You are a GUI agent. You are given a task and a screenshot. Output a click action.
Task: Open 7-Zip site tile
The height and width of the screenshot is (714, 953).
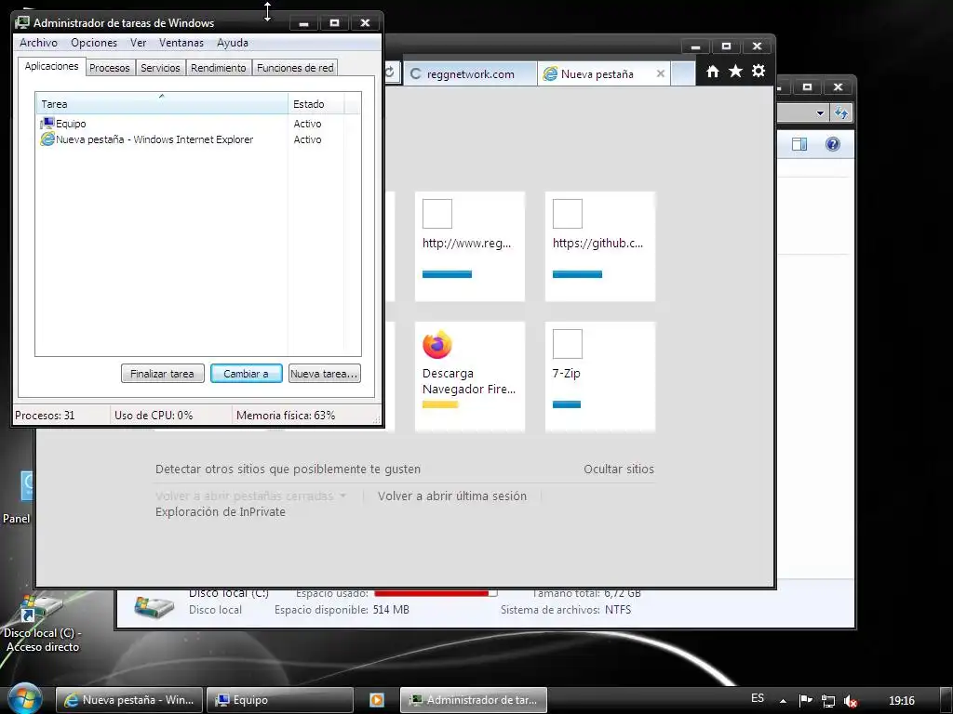[x=600, y=377]
